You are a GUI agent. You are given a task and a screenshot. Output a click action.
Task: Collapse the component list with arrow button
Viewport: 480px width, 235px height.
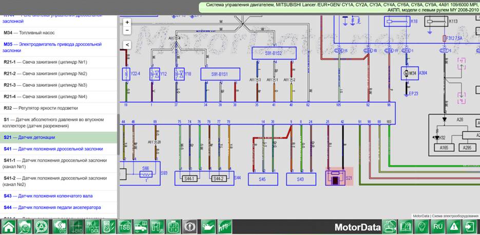[x=127, y=45]
